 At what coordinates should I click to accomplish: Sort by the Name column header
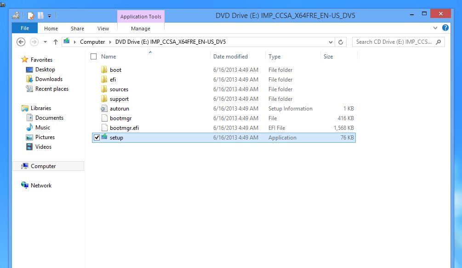pyautogui.click(x=108, y=56)
